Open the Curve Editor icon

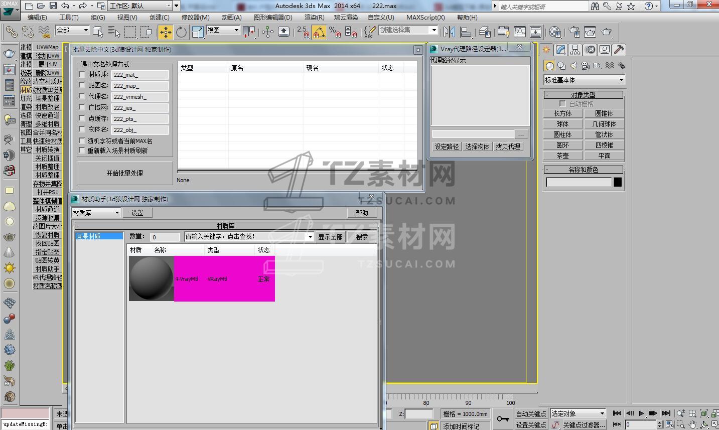[519, 32]
